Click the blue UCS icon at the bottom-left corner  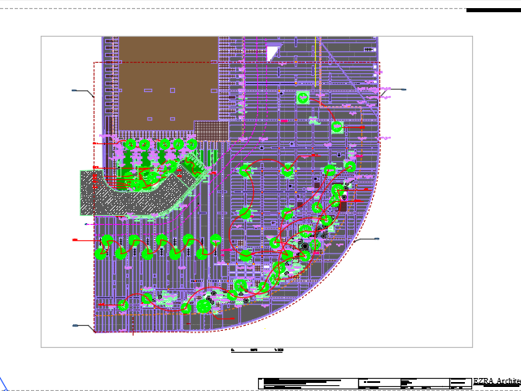[x=3, y=384]
